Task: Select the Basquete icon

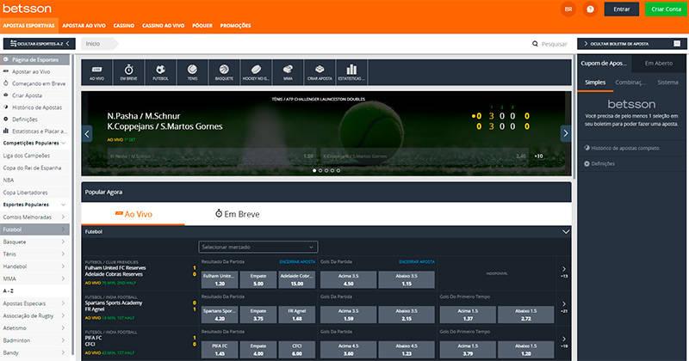Action: pos(224,72)
